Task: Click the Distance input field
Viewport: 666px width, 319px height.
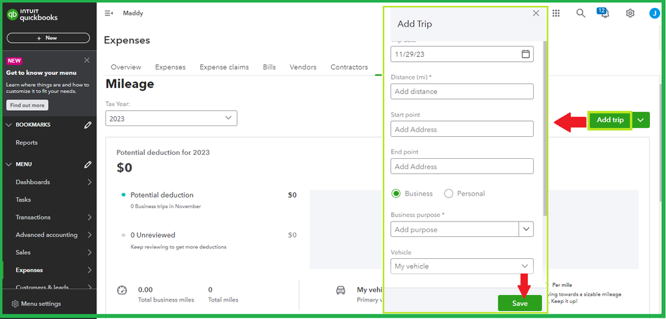Action: [x=462, y=91]
